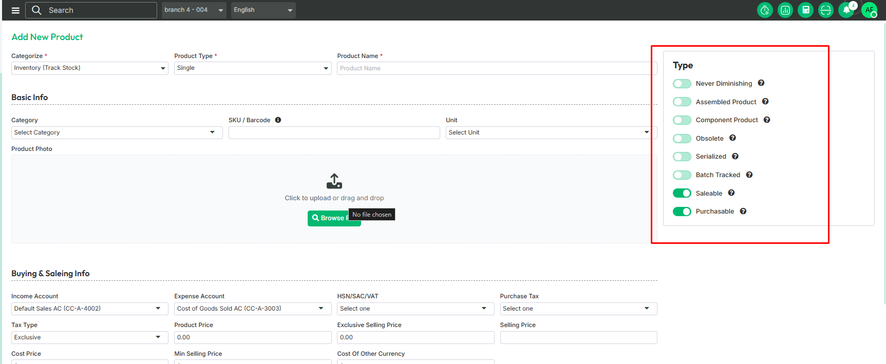Screen dimensions: 886x364
Task: Toggle the Batch Tracked switch on
Action: pos(682,175)
